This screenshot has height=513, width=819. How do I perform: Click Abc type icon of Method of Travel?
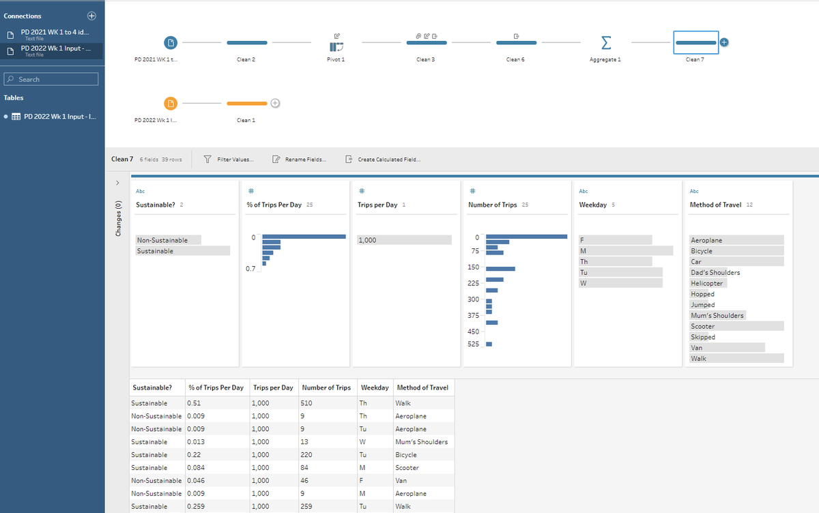(695, 191)
